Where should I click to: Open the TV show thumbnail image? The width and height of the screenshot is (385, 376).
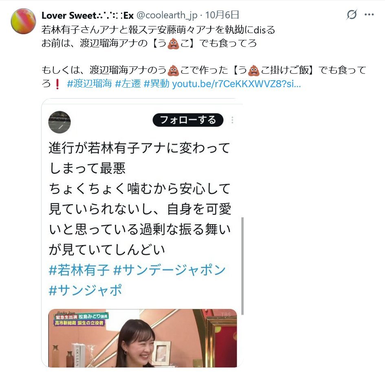(143, 338)
